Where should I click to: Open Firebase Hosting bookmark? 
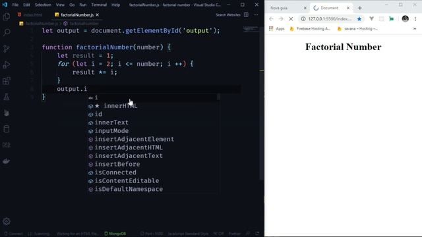point(310,28)
